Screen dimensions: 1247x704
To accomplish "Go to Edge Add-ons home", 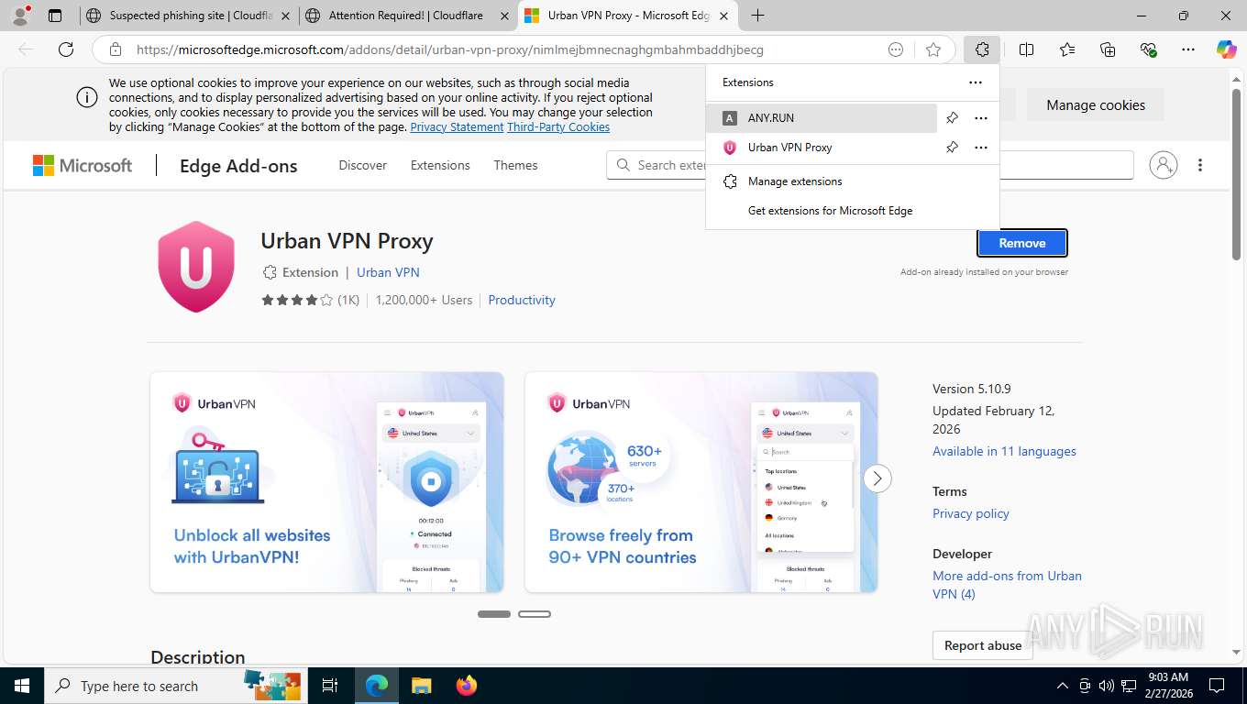I will point(238,166).
